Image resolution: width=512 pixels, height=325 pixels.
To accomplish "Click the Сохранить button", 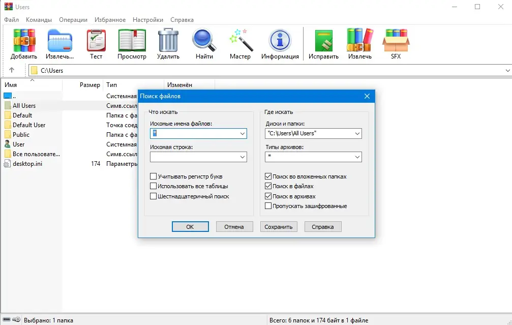I will coord(279,226).
